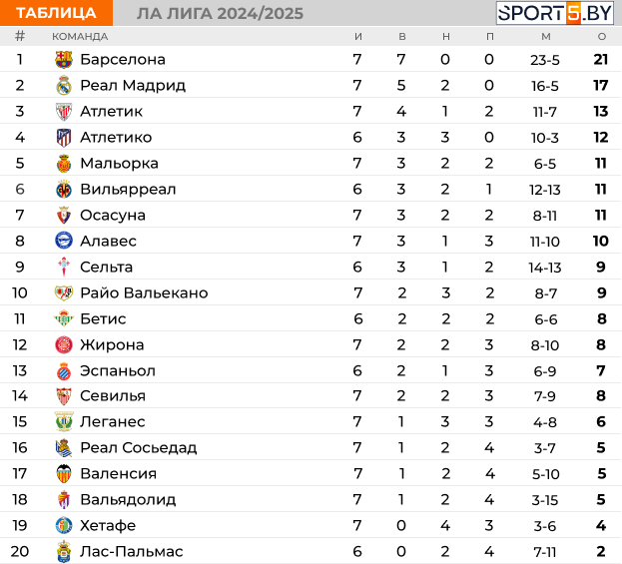Screen dimensions: 622x564
Task: Click the КОМАНДА column header
Action: [x=80, y=36]
